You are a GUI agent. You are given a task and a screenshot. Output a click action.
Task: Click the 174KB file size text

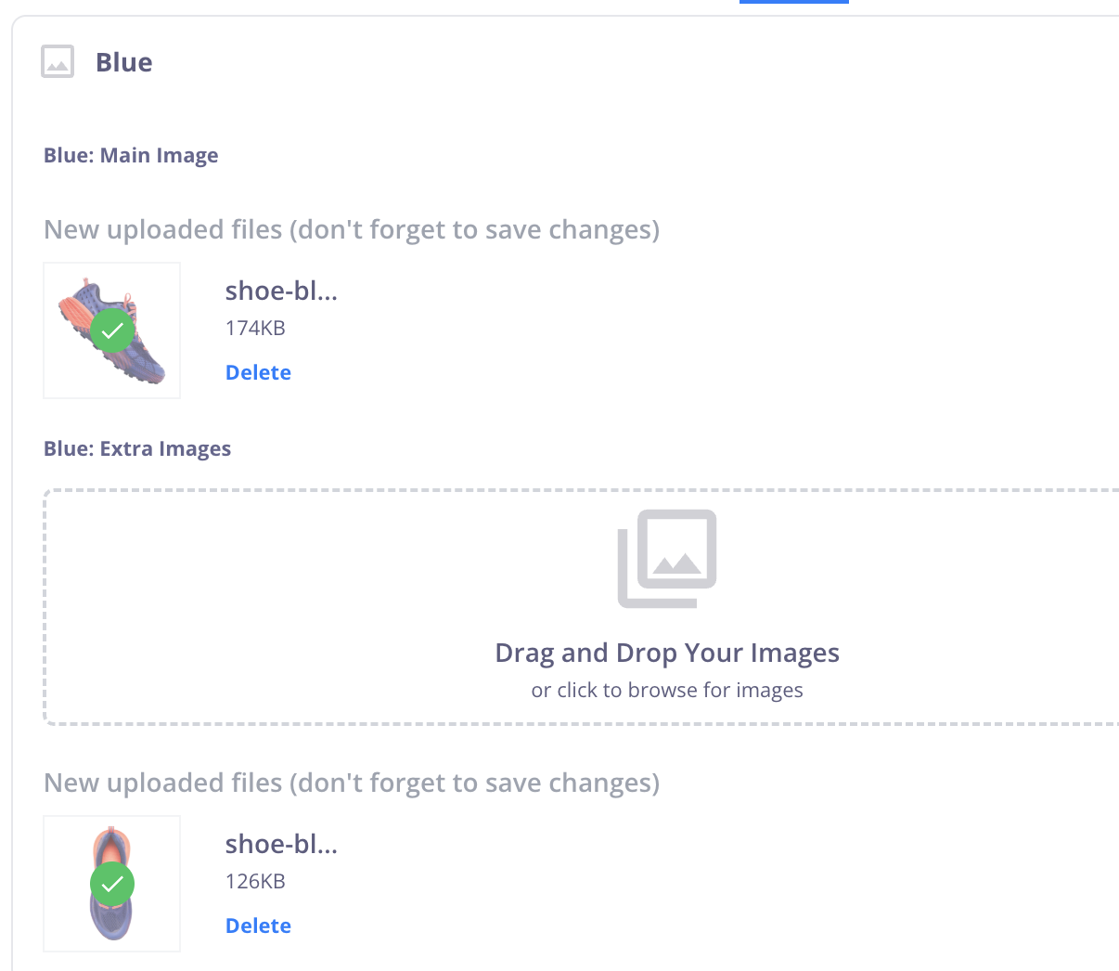click(255, 328)
